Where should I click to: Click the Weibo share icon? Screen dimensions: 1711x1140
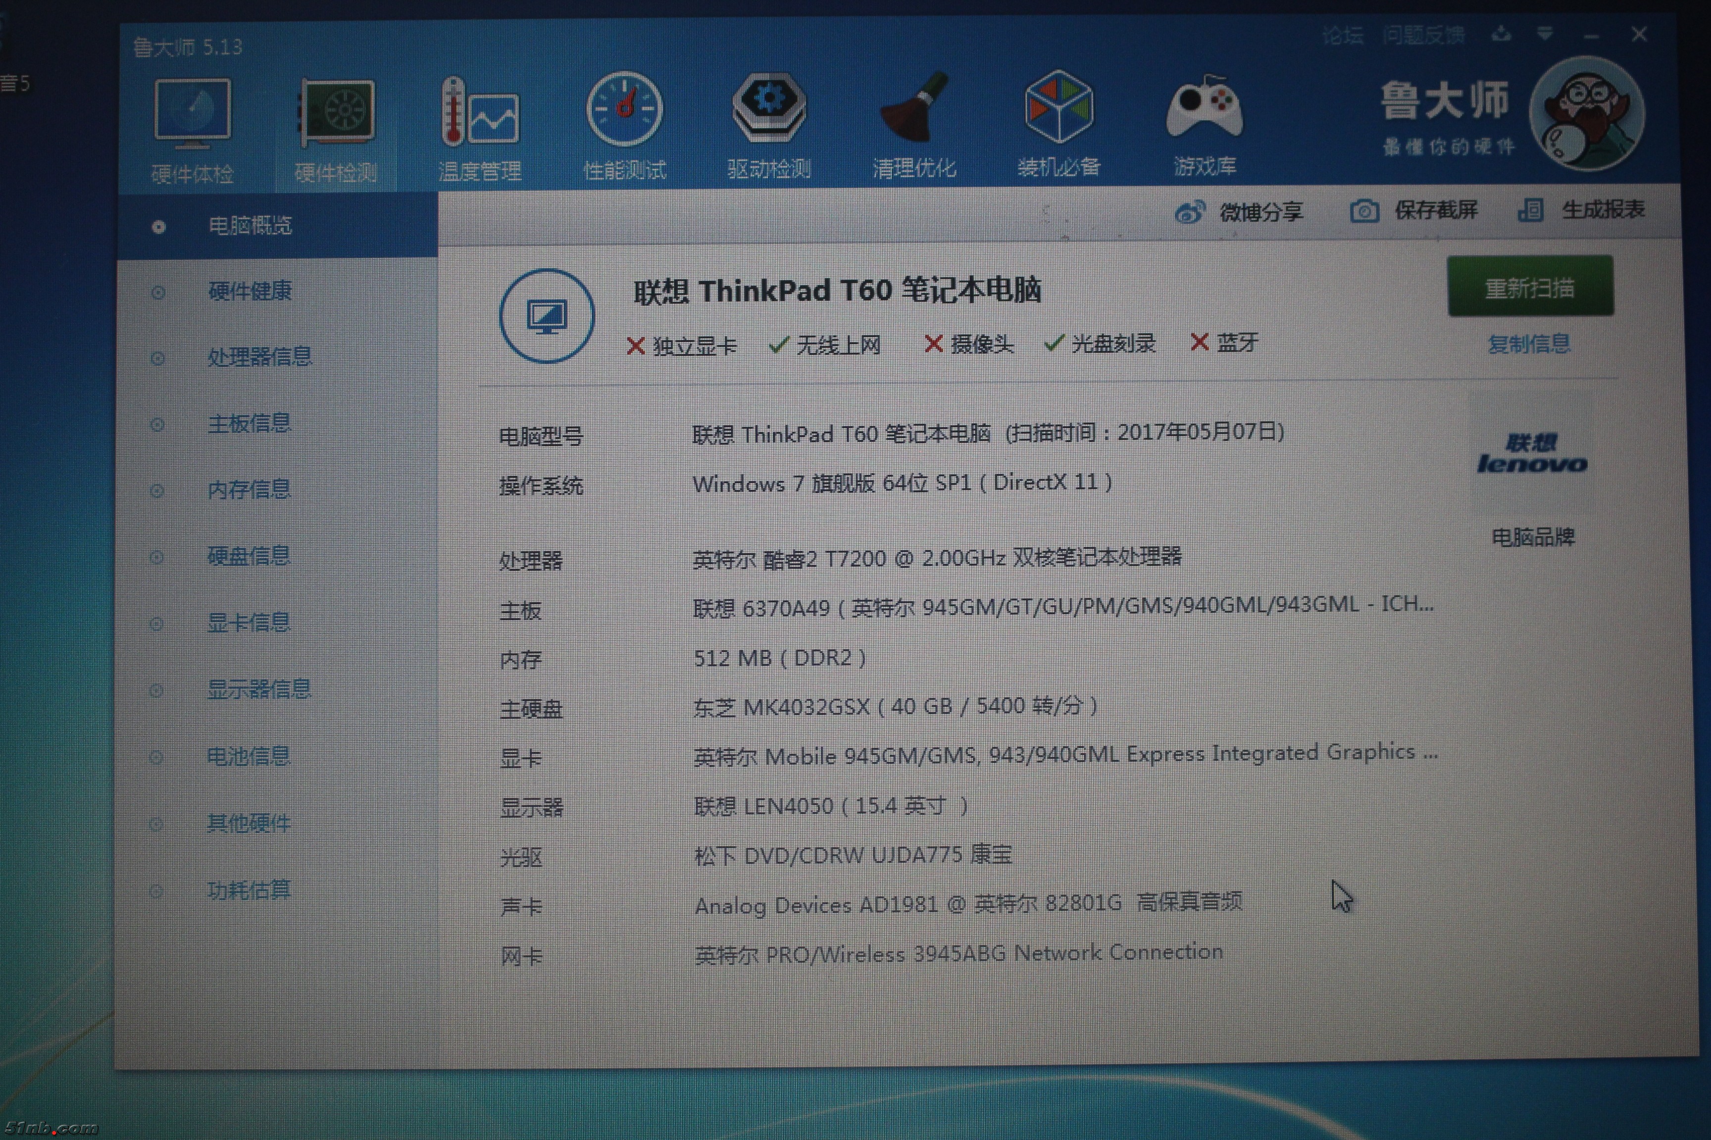pyautogui.click(x=1190, y=212)
